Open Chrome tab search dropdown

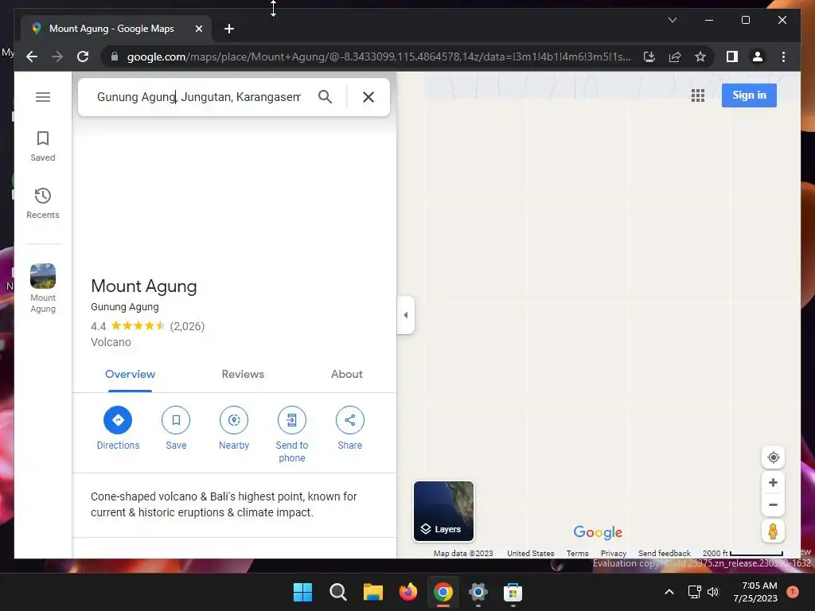click(x=672, y=20)
